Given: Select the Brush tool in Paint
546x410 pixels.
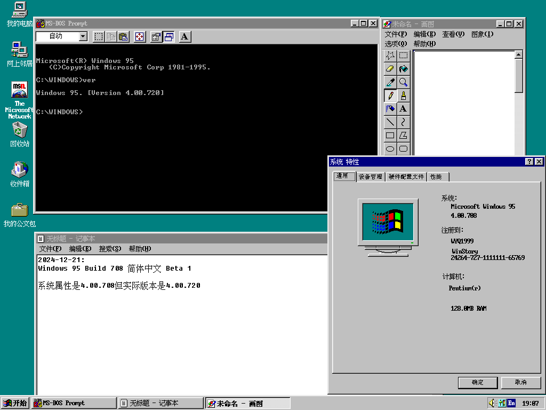Looking at the screenshot, I should pyautogui.click(x=403, y=96).
